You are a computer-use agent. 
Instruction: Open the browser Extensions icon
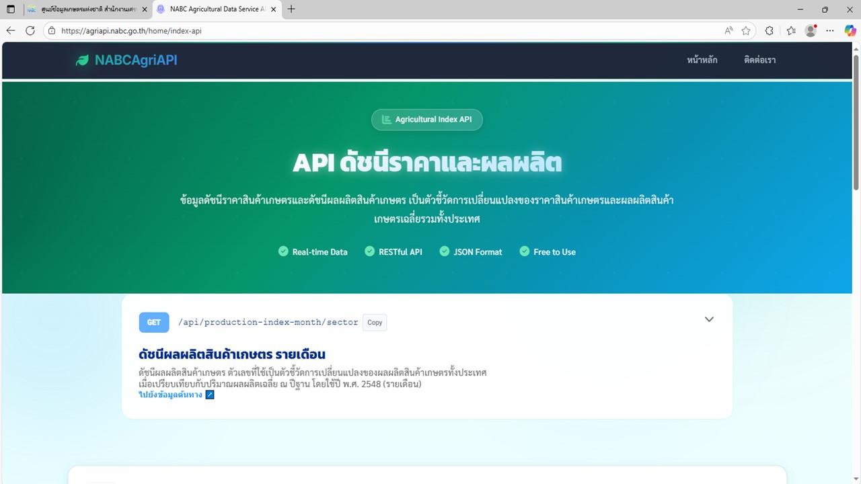[769, 30]
